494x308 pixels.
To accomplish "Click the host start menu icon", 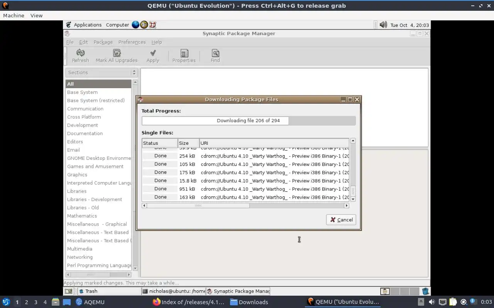I will click(6, 302).
